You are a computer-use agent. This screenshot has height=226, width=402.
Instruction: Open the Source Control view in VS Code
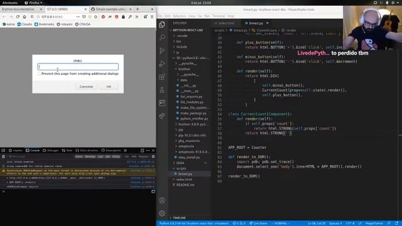(x=162, y=50)
